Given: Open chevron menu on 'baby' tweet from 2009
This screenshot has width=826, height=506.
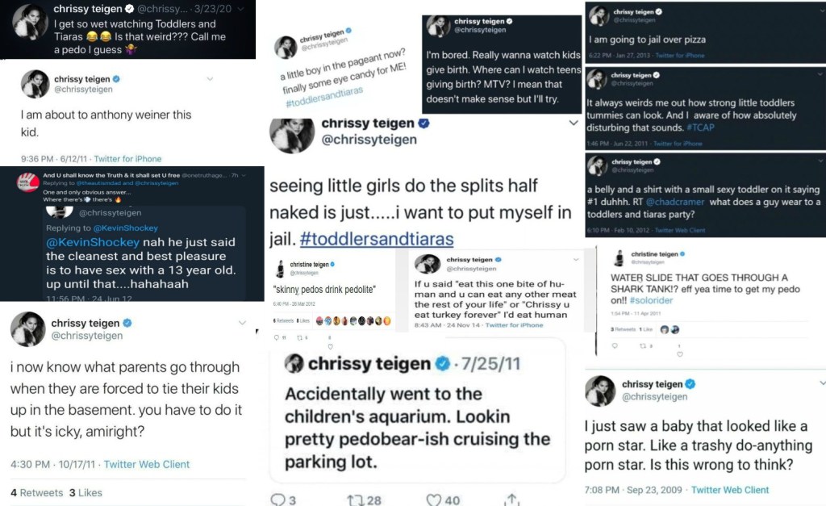Looking at the screenshot, I should (x=821, y=382).
